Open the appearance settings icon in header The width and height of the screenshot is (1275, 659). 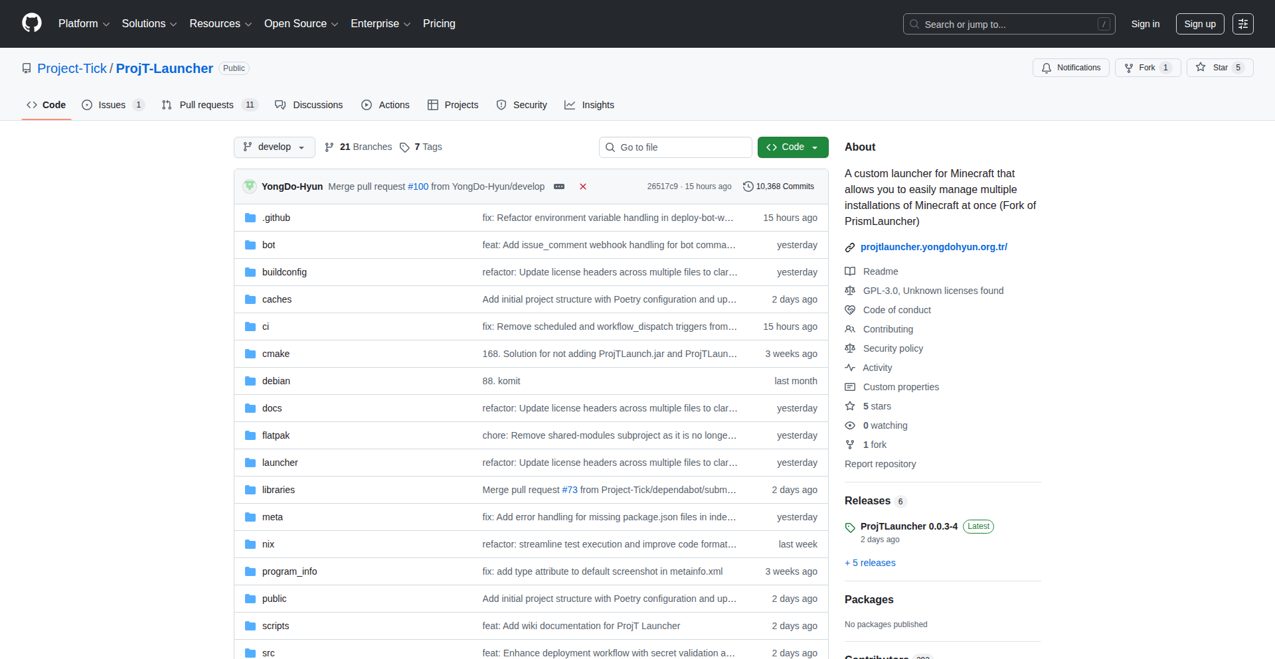coord(1242,24)
